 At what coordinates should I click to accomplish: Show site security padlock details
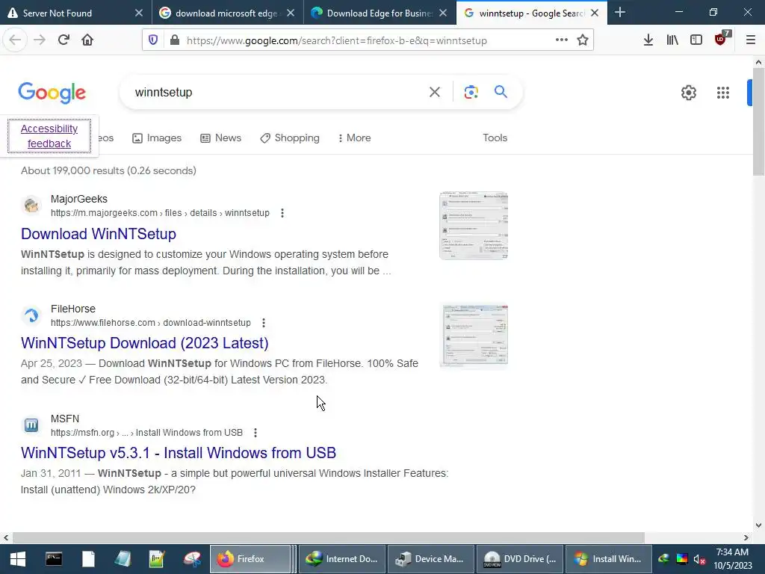(175, 40)
